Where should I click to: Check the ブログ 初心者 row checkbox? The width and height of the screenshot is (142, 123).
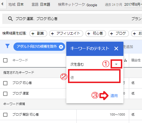[x=5, y=83]
